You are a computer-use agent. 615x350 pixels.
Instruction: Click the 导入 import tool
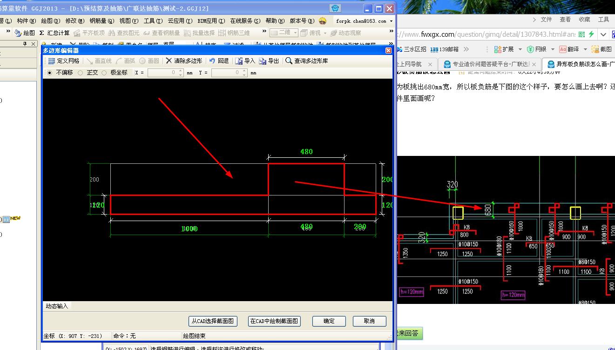click(245, 61)
